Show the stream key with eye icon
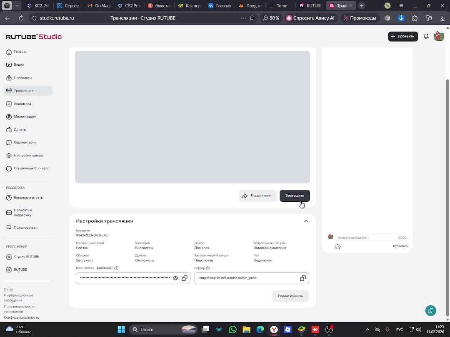Viewport: 450px width, 337px height. tap(175, 278)
